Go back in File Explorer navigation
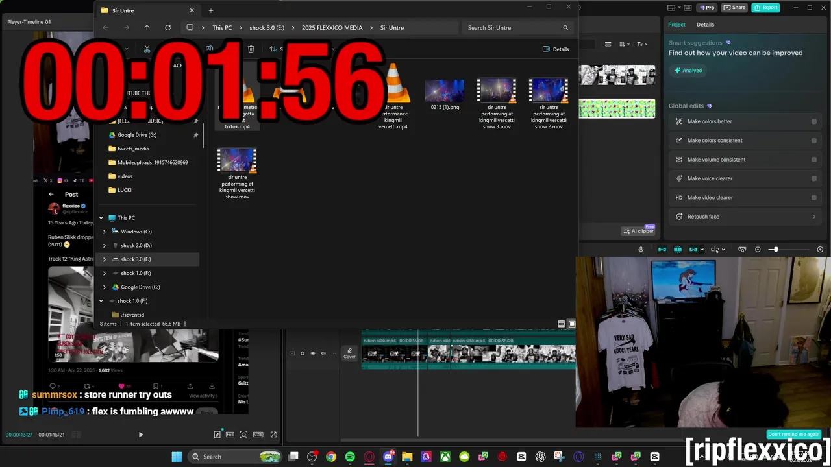The image size is (831, 467). pyautogui.click(x=106, y=28)
